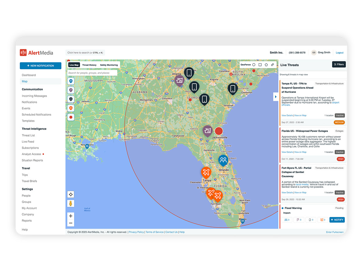The image size is (362, 272).
Task: Open the Contact Us footer link
Action: click(x=171, y=232)
